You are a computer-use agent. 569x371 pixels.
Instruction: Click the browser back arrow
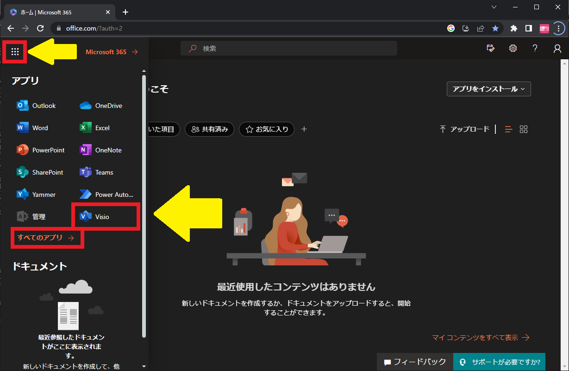point(11,28)
